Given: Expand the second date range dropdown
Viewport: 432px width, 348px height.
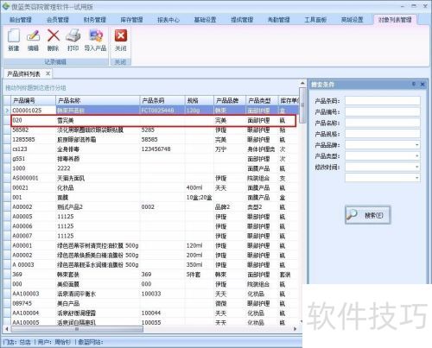Looking at the screenshot, I should tap(416, 178).
